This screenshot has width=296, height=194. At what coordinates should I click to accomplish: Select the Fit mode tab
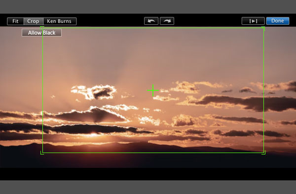15,21
